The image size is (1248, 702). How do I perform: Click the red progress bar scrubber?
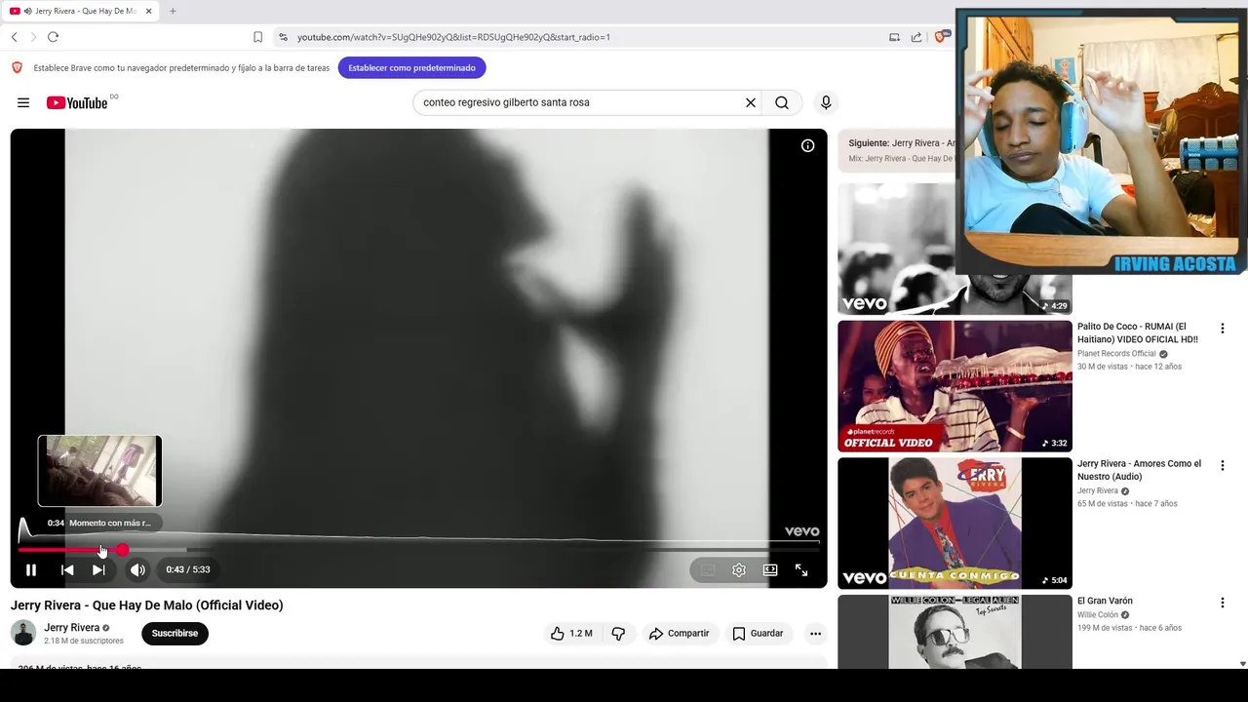pyautogui.click(x=122, y=551)
